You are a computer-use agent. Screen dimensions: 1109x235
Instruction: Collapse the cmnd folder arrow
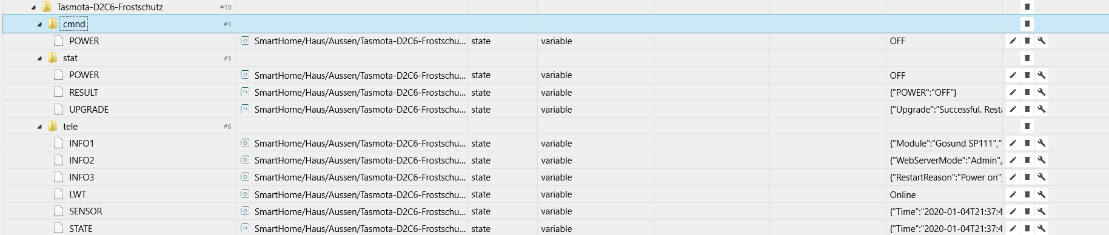pyautogui.click(x=39, y=24)
